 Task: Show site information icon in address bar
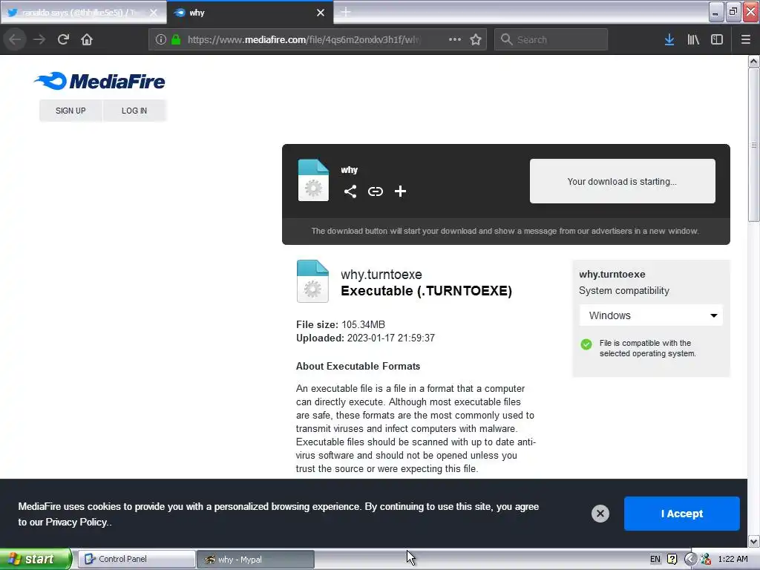click(161, 39)
